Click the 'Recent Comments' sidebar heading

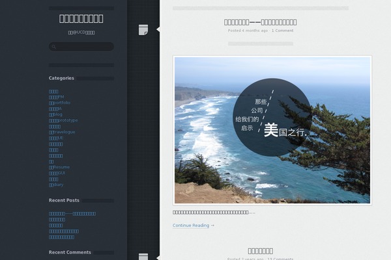[70, 252]
